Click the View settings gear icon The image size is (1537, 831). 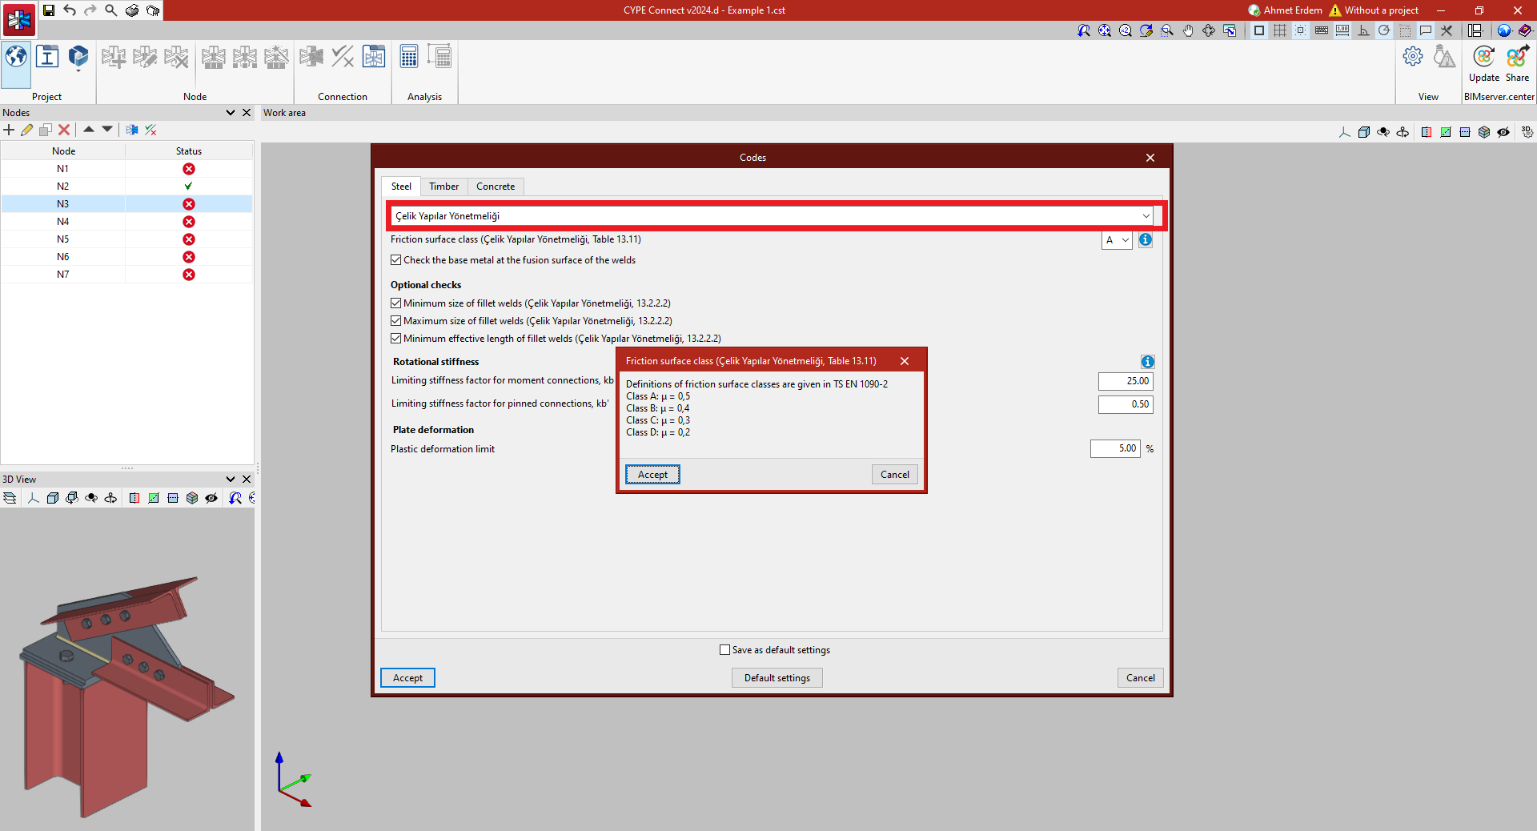tap(1413, 57)
